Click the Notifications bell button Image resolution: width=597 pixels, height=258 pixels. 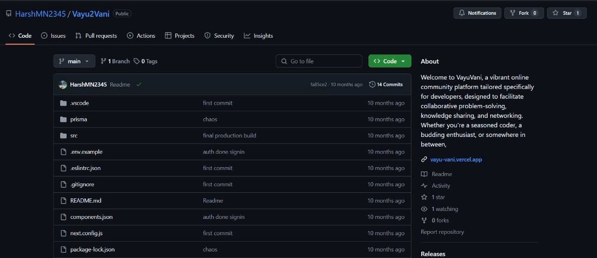tap(477, 13)
